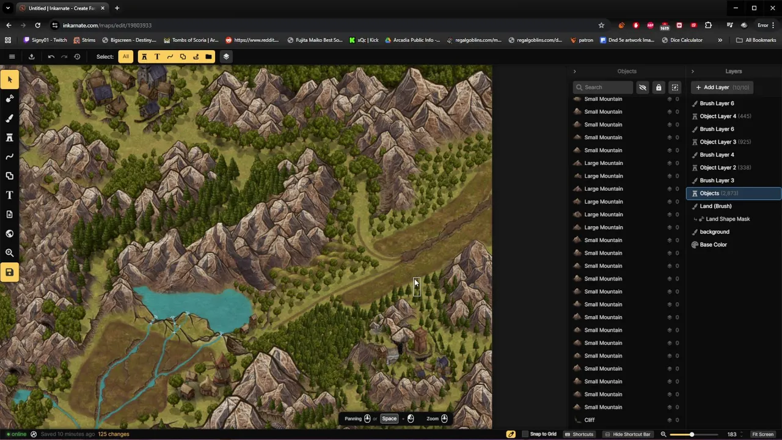Open the Base Color layer
The width and height of the screenshot is (782, 440).
[x=734, y=244]
